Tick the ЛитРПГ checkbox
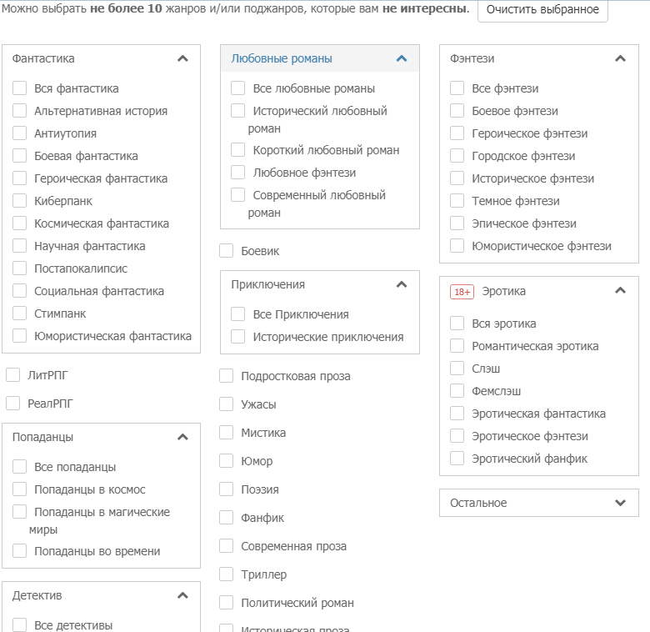Image resolution: width=650 pixels, height=632 pixels. (13, 375)
